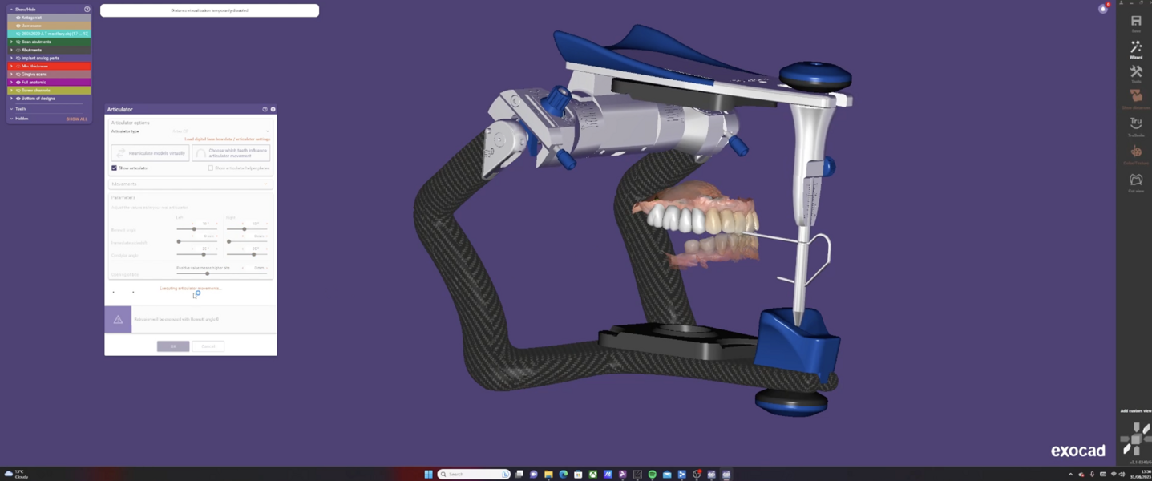The height and width of the screenshot is (481, 1152).
Task: Launch the TruSmile rendering icon
Action: (x=1135, y=126)
